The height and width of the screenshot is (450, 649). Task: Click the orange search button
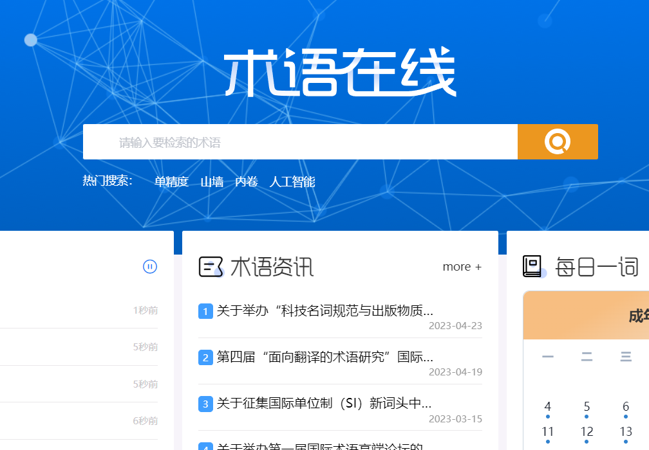[558, 141]
